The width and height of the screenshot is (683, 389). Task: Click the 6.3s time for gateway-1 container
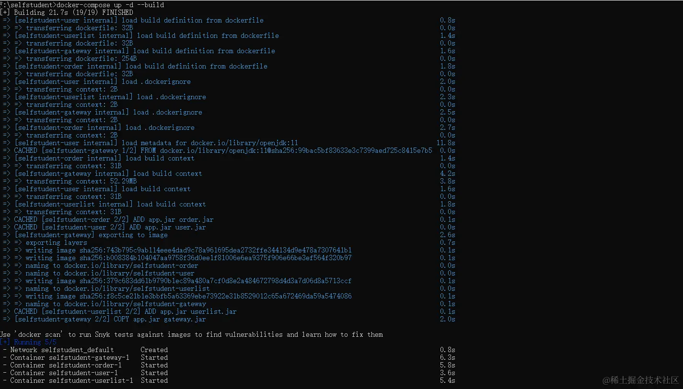click(x=448, y=357)
